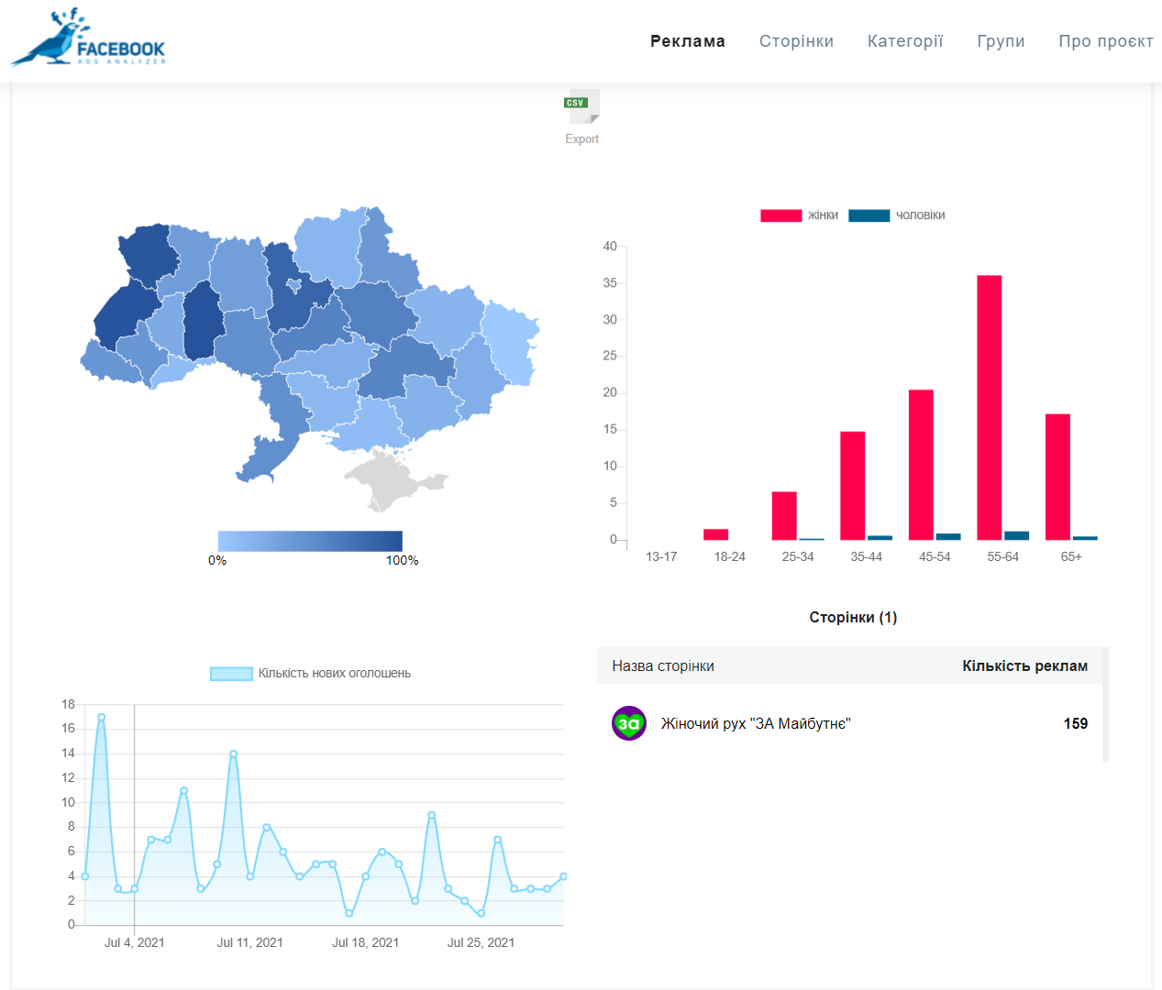This screenshot has height=990, width=1162.
Task: Click the CSV export file icon
Action: coord(581,106)
